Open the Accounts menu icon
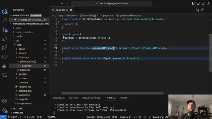 pyautogui.click(x=5, y=101)
